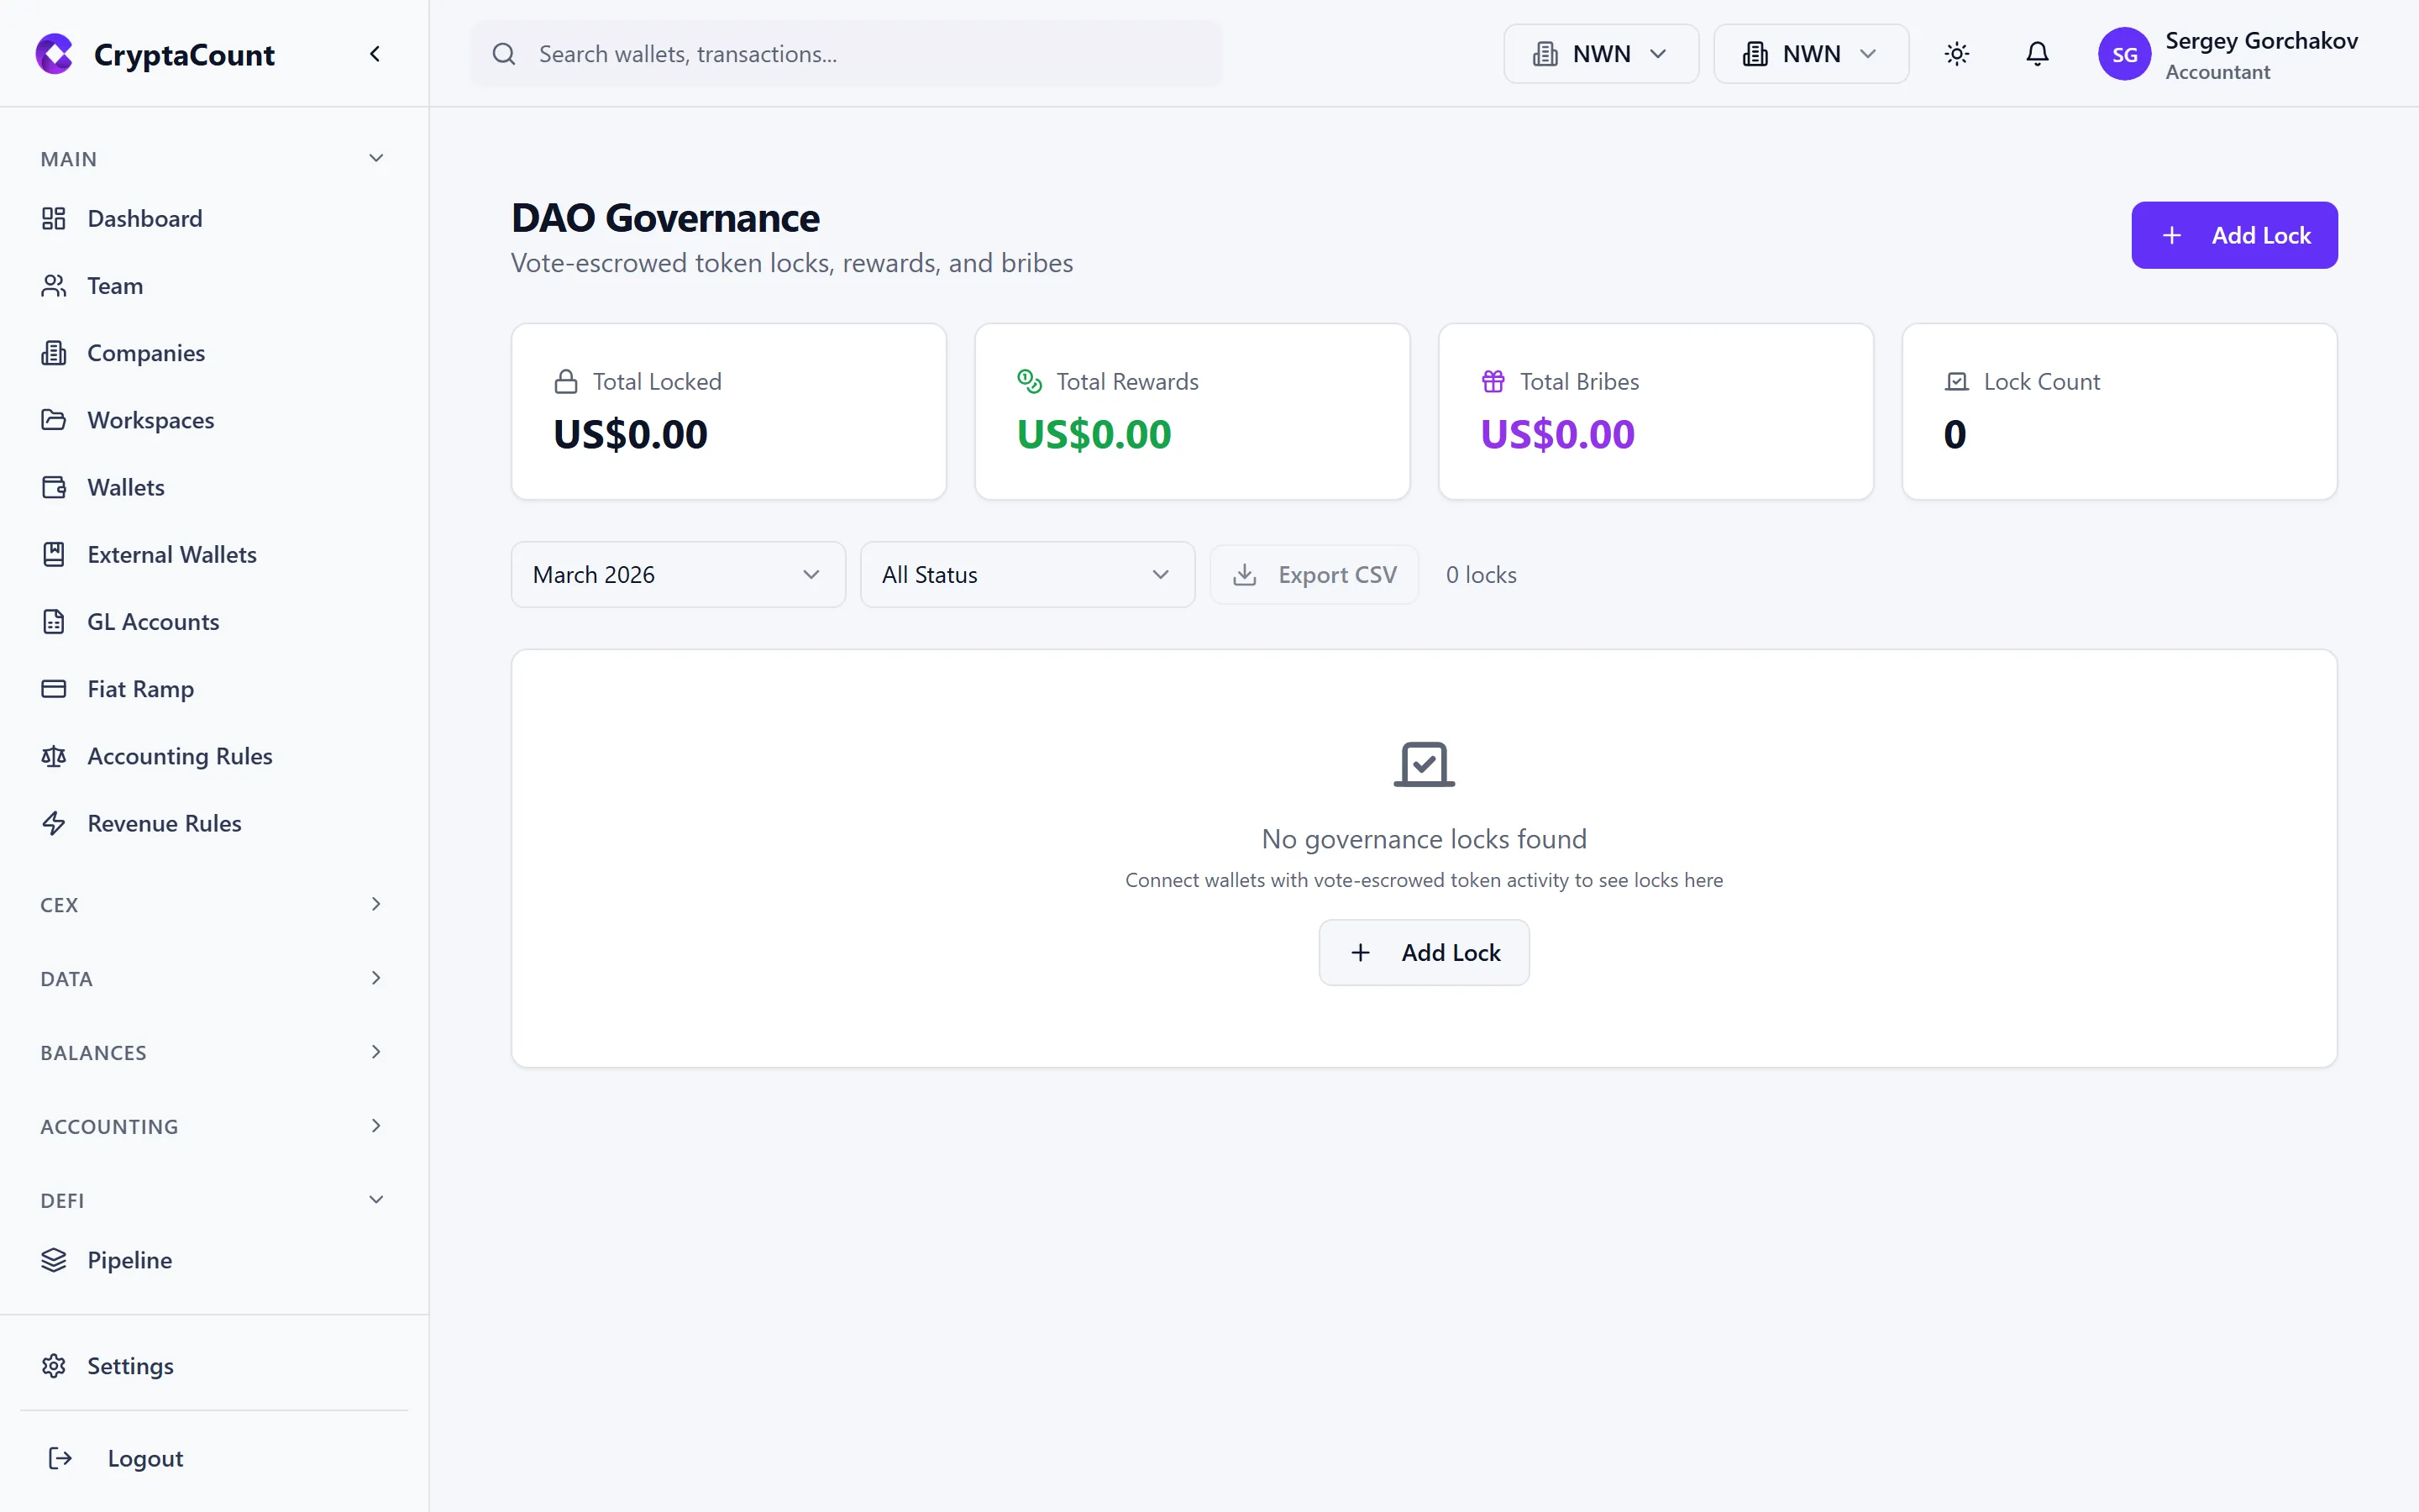2419x1512 pixels.
Task: Open GL Accounts
Action: [x=152, y=621]
